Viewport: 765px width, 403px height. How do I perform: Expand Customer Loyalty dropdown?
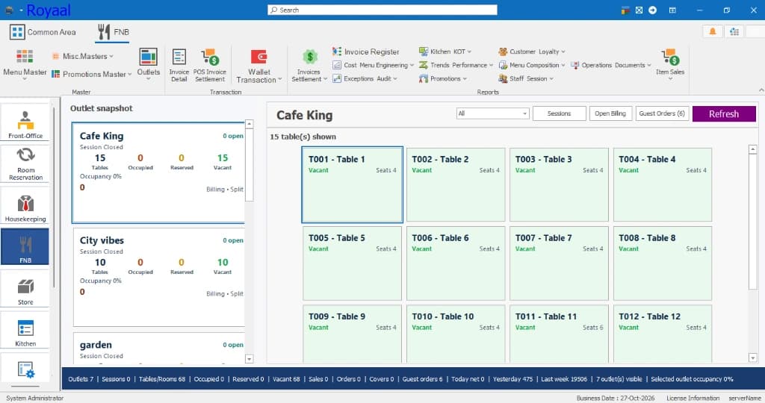coord(532,51)
